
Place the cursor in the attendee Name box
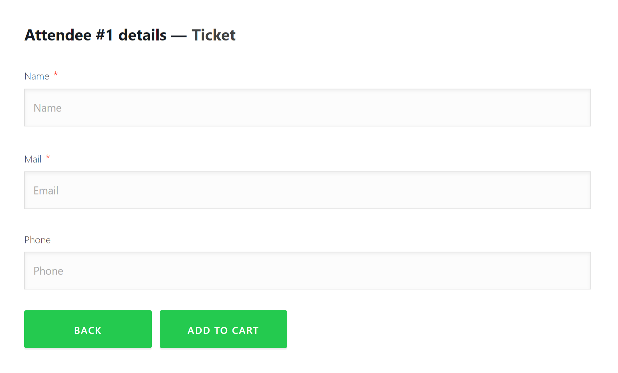307,108
